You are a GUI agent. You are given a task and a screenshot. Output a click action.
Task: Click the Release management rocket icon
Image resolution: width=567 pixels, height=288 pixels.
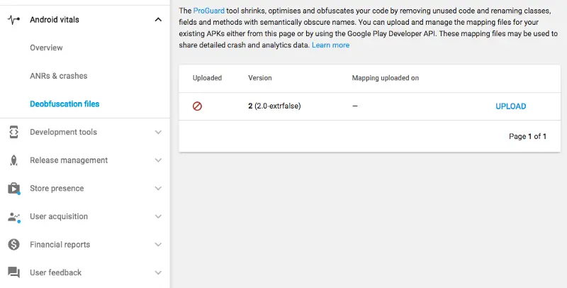pos(13,160)
